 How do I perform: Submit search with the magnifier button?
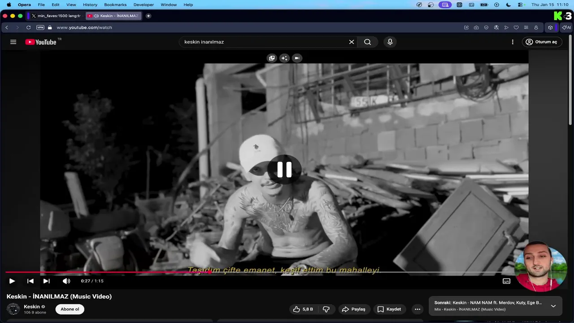coord(368,42)
